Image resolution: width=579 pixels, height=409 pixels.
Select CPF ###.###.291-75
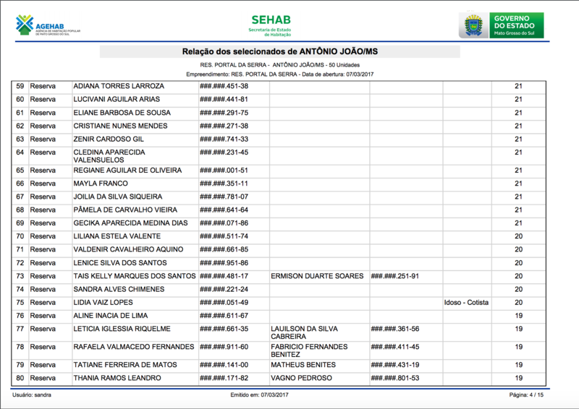[x=224, y=113]
